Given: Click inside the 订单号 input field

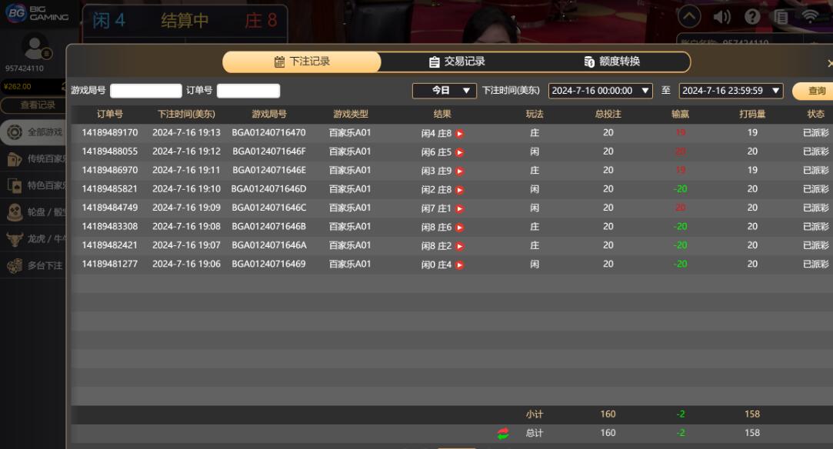Looking at the screenshot, I should [248, 90].
